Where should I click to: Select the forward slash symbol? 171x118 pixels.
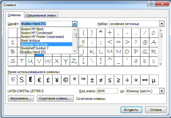145,33
